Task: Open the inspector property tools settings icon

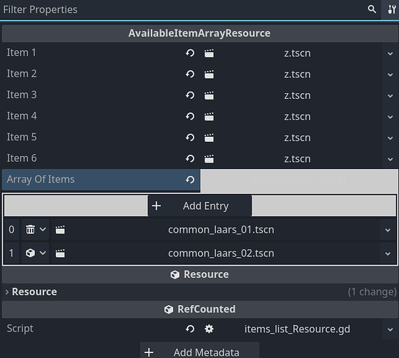Action: click(x=392, y=9)
